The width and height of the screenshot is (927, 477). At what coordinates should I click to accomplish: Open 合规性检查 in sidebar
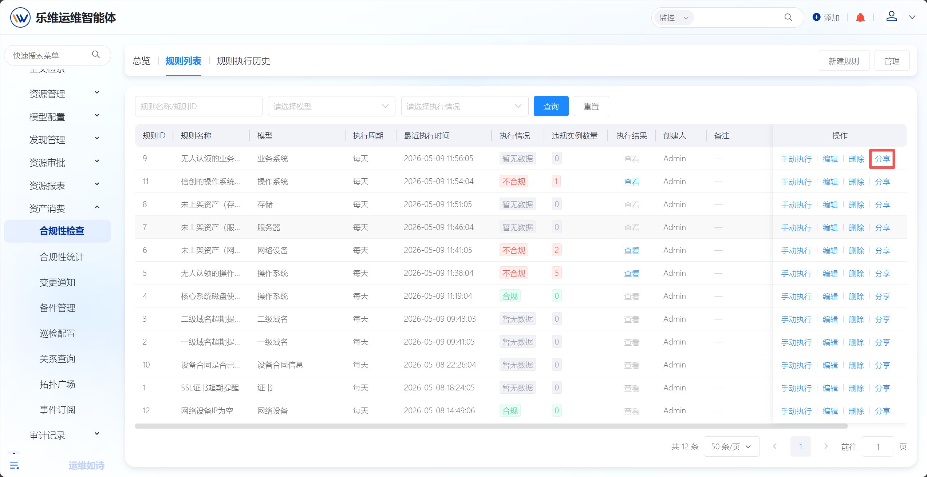58,231
